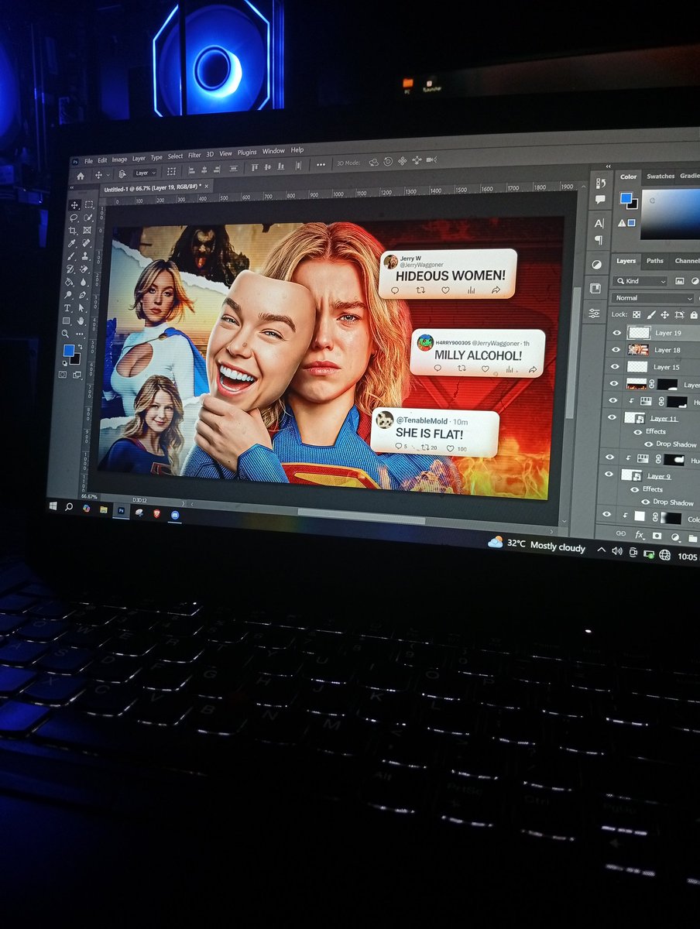Viewport: 700px width, 929px height.
Task: Open the Character panel icon
Action: click(x=599, y=224)
